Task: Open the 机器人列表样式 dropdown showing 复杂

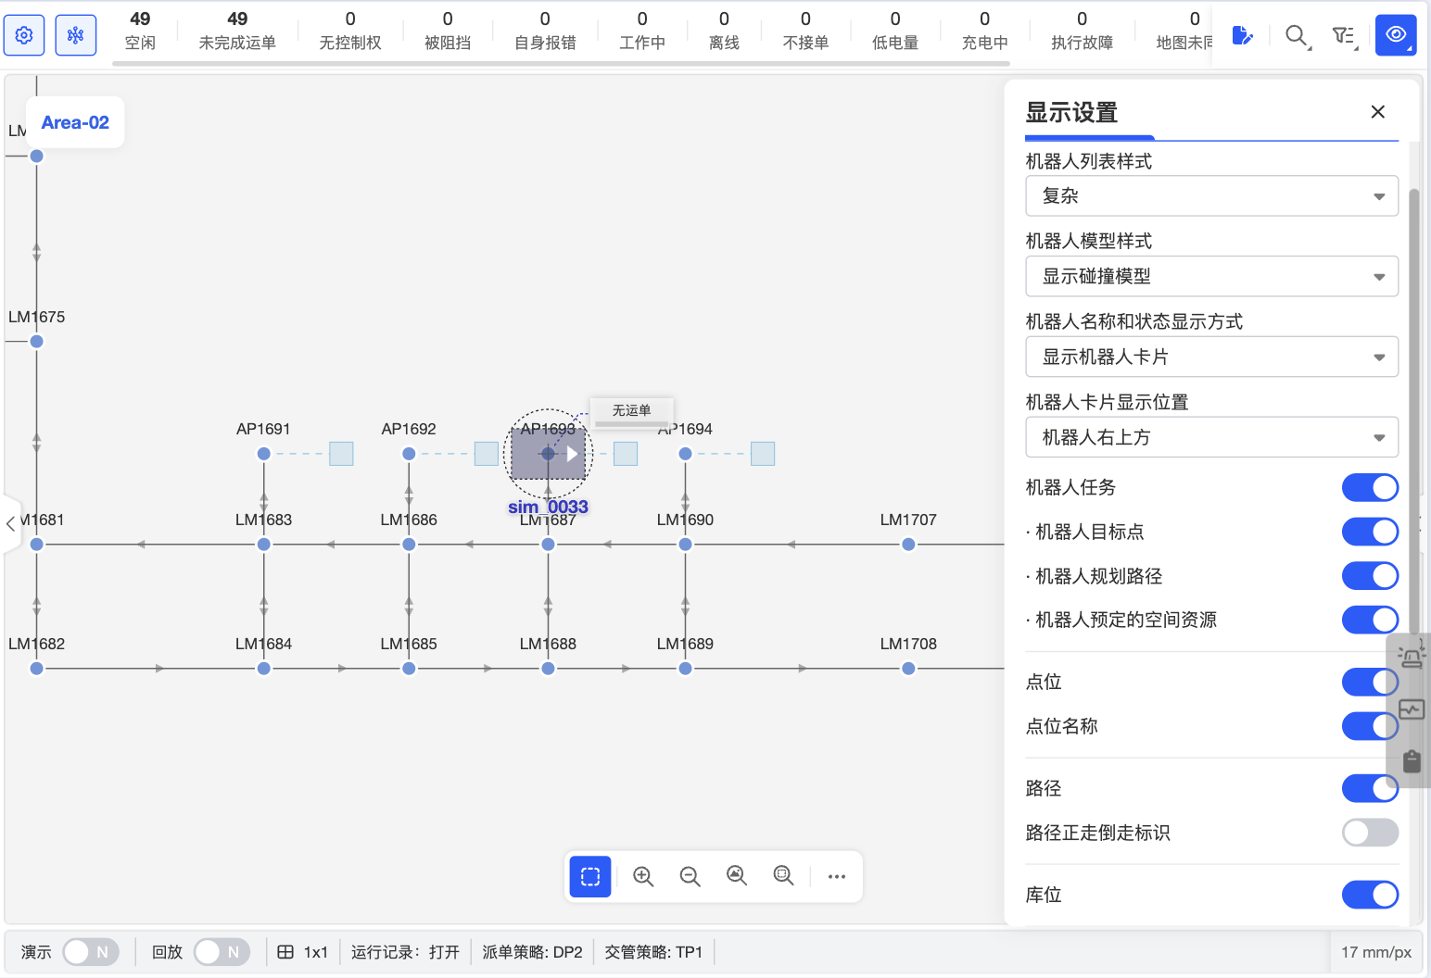Action: click(1210, 195)
